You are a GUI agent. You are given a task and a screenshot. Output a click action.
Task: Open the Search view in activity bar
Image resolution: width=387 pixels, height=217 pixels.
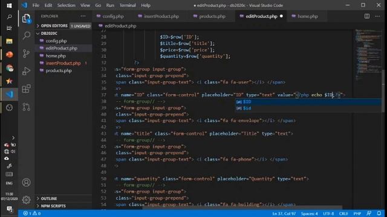point(26,36)
